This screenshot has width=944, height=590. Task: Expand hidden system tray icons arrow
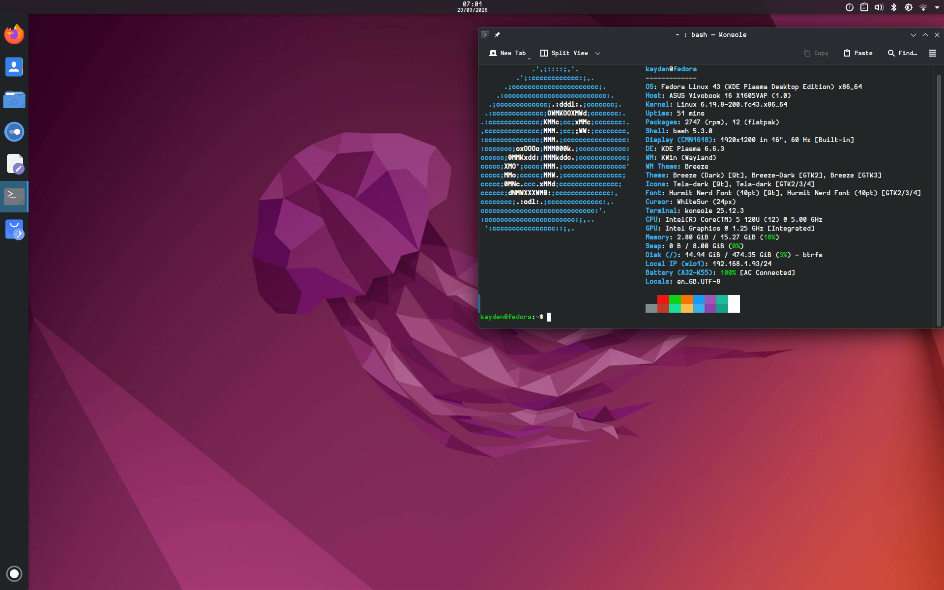(x=937, y=7)
